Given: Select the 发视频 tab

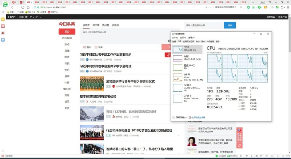Looking at the screenshot, I should click(x=115, y=25).
